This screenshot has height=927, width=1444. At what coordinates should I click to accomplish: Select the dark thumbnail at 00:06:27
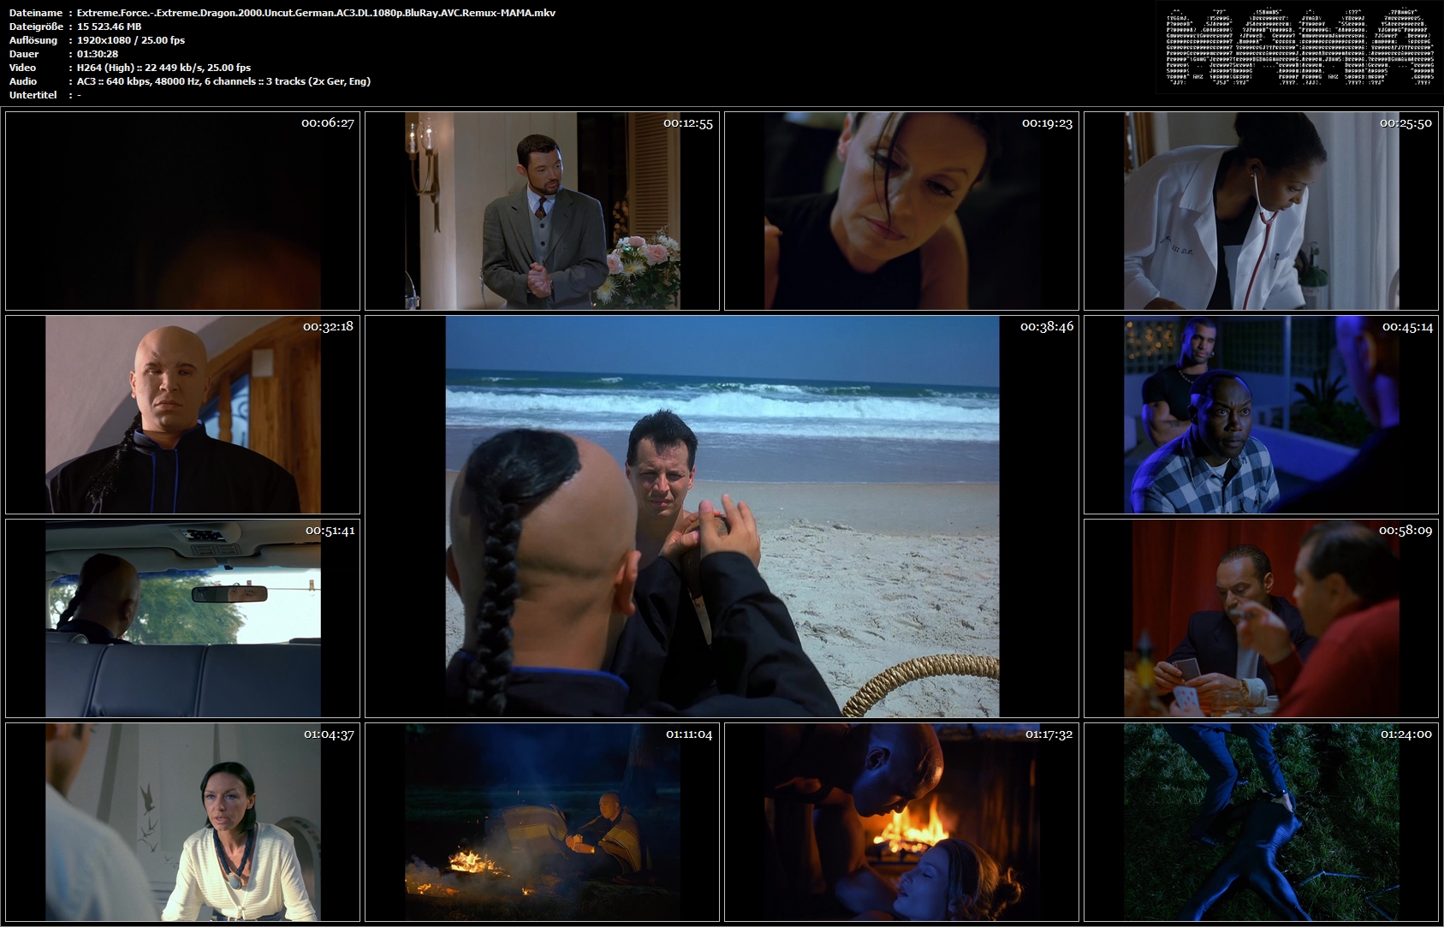(x=182, y=211)
